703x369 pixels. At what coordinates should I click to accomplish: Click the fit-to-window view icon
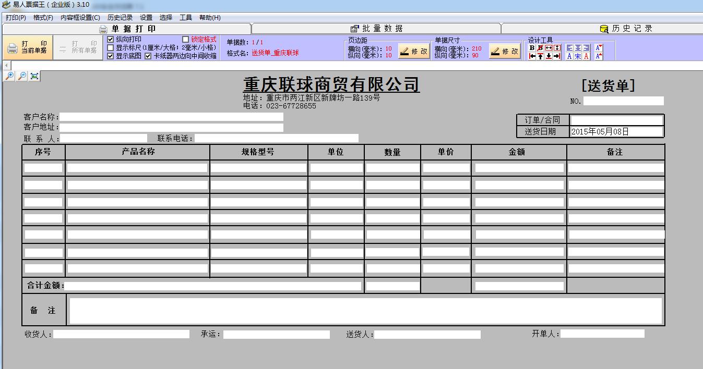(34, 76)
